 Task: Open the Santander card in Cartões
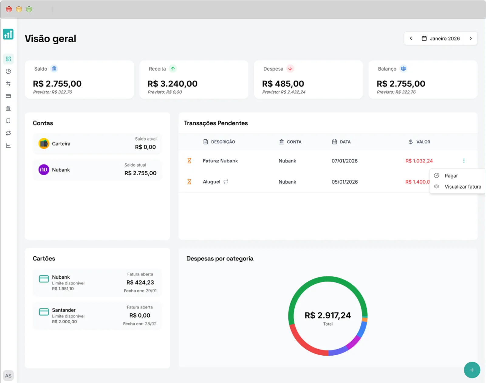(97, 315)
